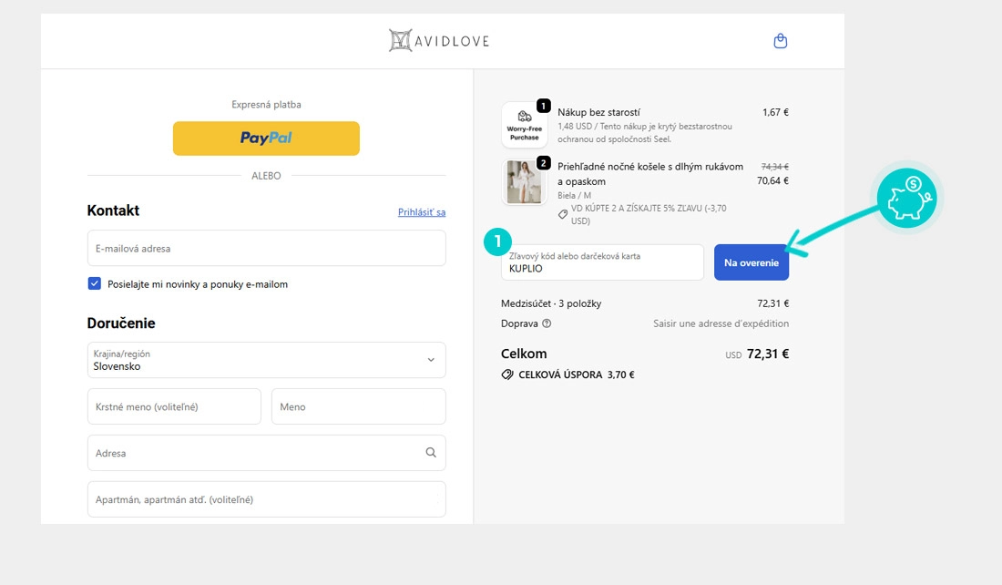The height and width of the screenshot is (585, 1002).
Task: Click the Worry-Free Purchase thumbnail
Action: coord(525,126)
